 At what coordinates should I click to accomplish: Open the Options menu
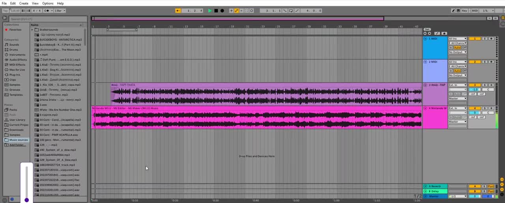[48, 3]
